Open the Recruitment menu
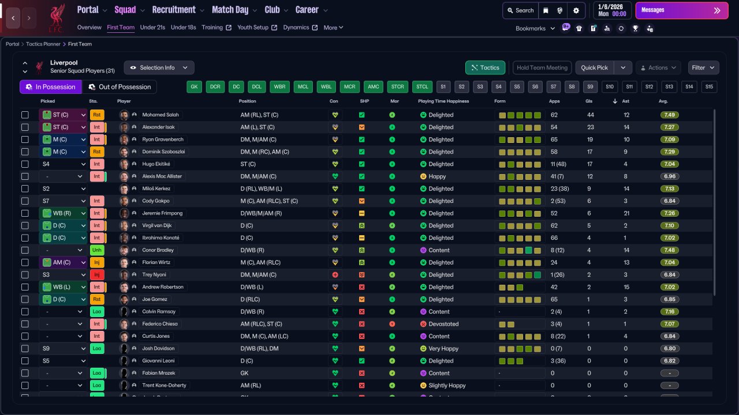The image size is (739, 415). click(178, 10)
